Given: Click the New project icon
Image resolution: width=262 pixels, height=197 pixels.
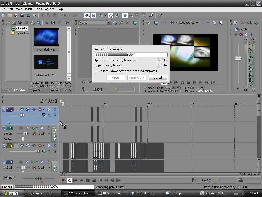Looking at the screenshot, I should coord(4,16).
